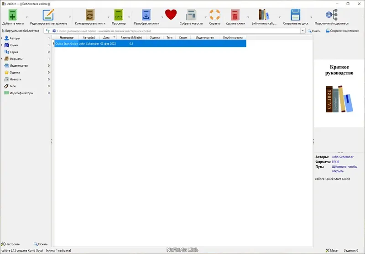
Task: Click the book cover thumbnail
Action: click(x=339, y=94)
